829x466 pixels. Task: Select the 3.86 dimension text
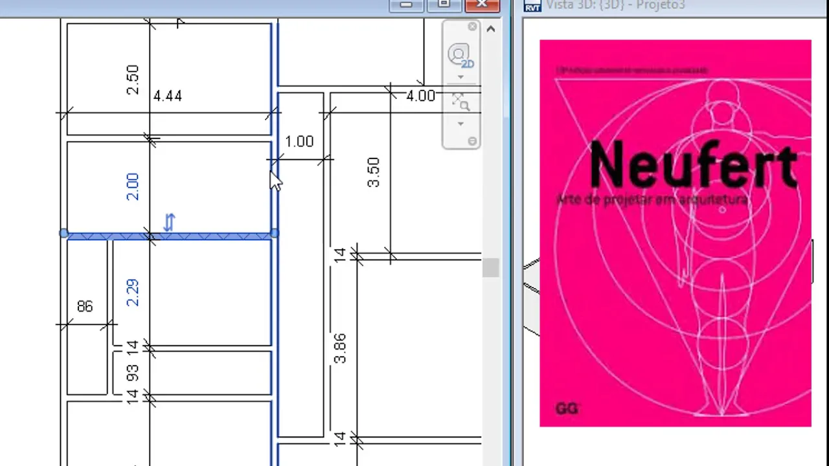[339, 348]
